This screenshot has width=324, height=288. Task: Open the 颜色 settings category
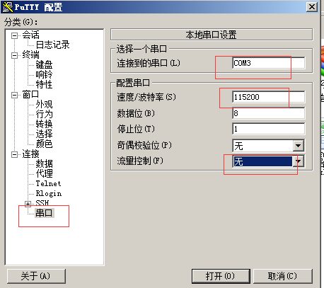pos(44,144)
